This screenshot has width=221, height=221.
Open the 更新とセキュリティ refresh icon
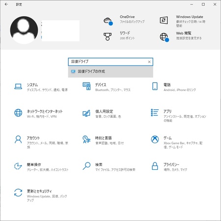18,192
